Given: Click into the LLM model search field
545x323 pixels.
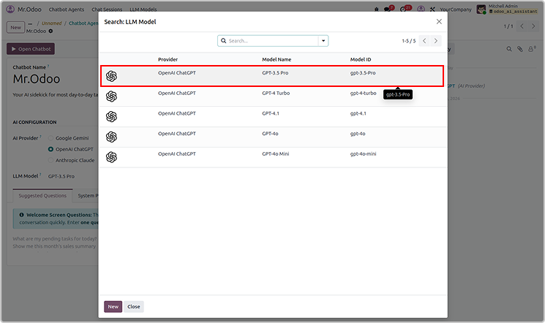Looking at the screenshot, I should coord(271,41).
